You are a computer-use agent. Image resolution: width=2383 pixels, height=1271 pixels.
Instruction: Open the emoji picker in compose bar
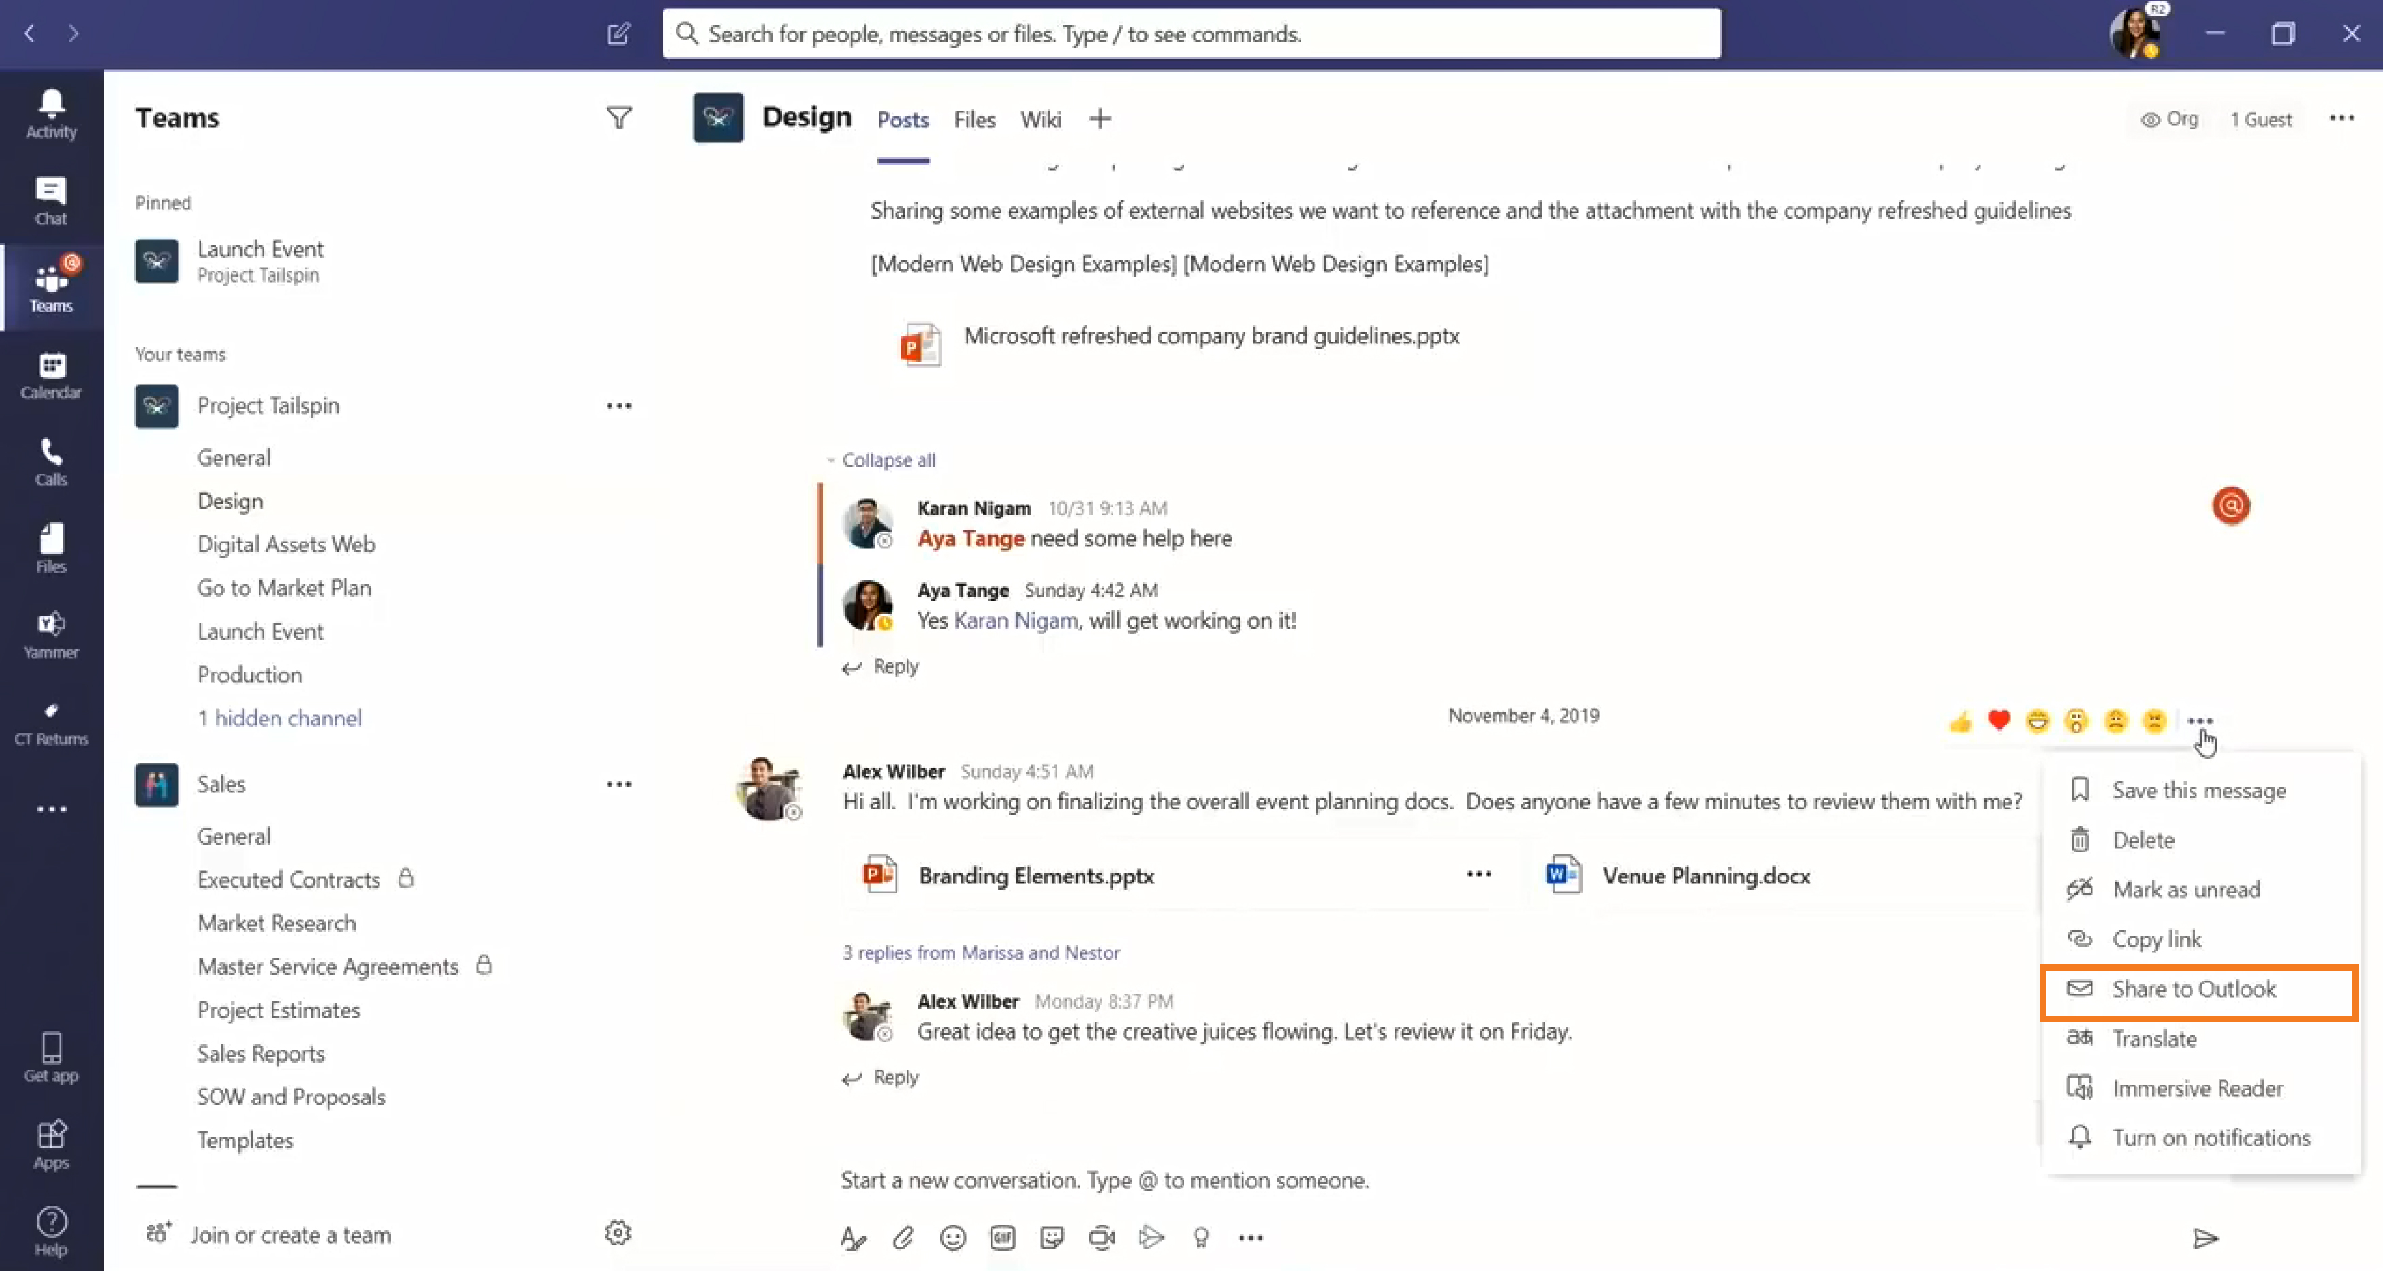[953, 1238]
